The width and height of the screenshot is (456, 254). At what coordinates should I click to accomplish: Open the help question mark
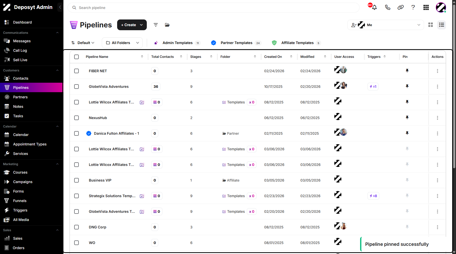click(x=413, y=7)
